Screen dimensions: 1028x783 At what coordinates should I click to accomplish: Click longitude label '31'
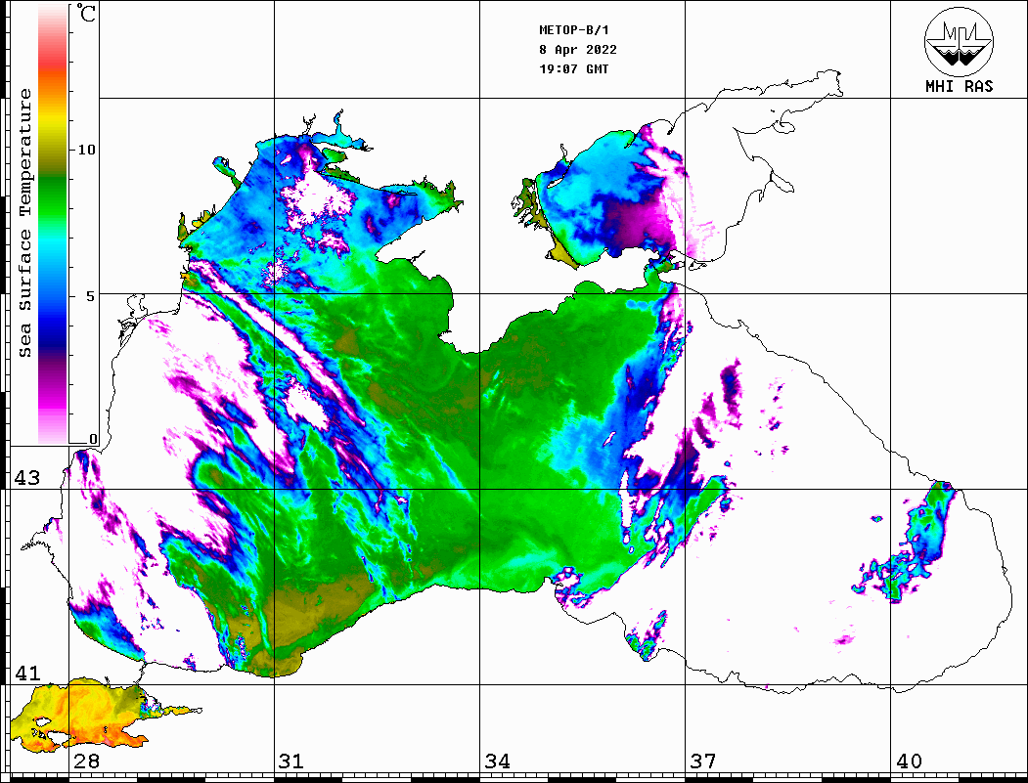pos(291,761)
